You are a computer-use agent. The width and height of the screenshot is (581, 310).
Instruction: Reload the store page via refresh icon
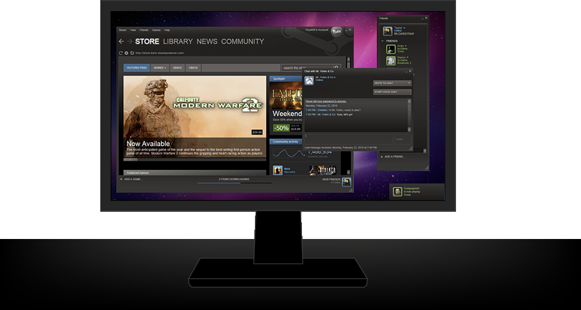pyautogui.click(x=121, y=53)
